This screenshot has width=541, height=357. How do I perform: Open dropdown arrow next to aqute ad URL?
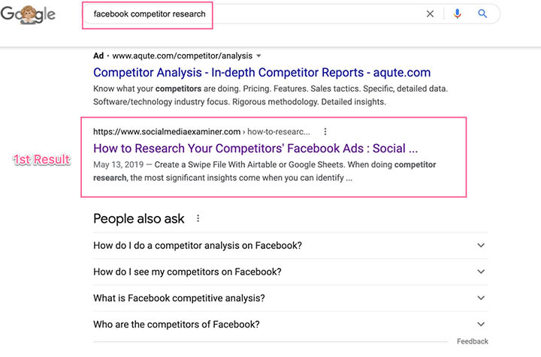pyautogui.click(x=258, y=55)
